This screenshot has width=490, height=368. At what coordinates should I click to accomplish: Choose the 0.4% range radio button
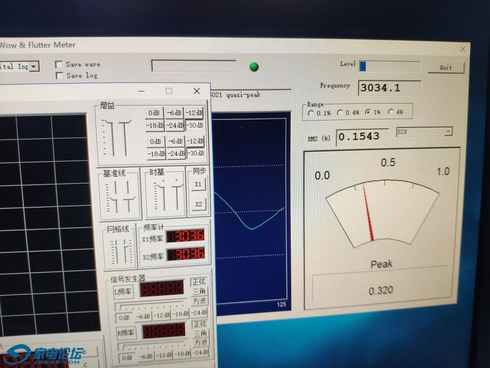pyautogui.click(x=340, y=113)
